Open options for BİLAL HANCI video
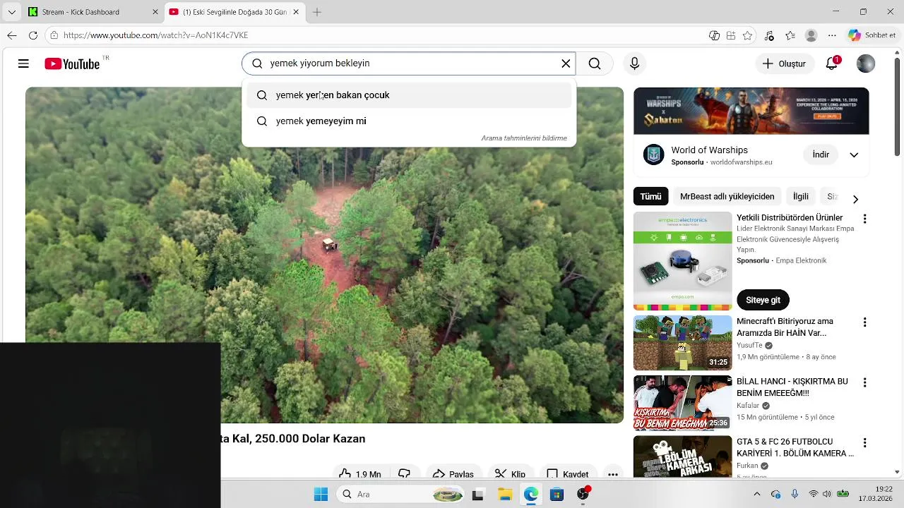Screen dimensions: 904x508 tap(864, 382)
